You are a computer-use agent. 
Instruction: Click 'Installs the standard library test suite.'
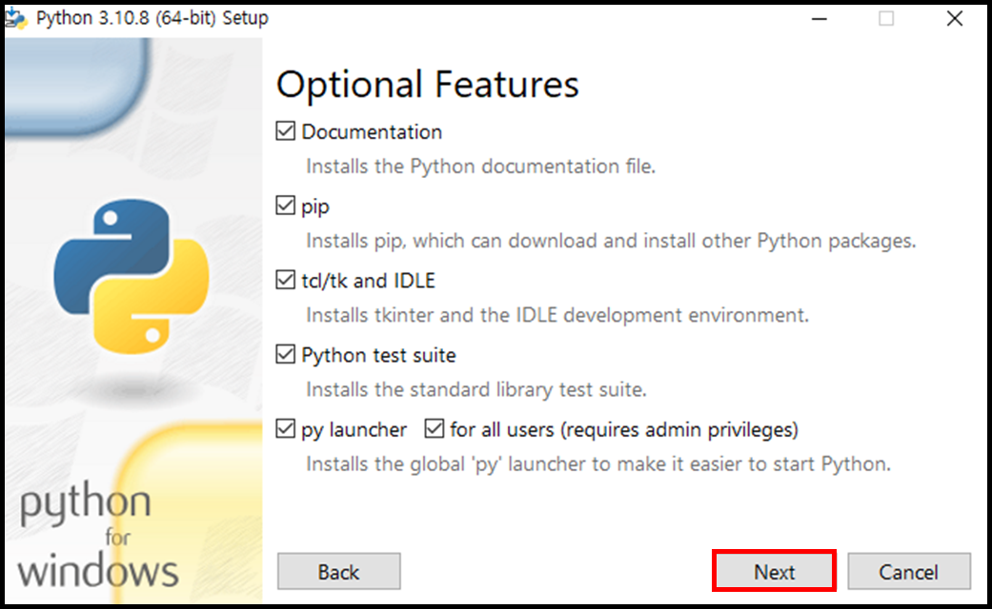(x=476, y=389)
